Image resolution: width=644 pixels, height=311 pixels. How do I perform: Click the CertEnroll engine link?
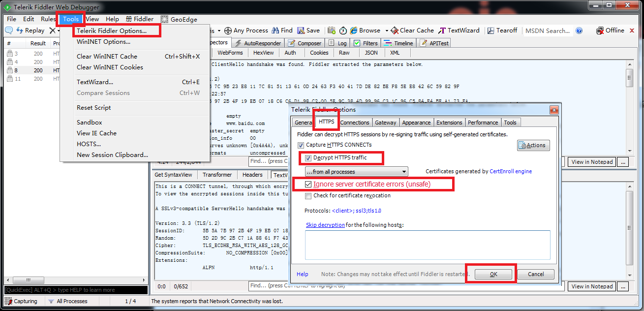tap(511, 171)
